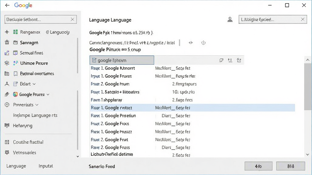Select the Rengaenex sidebar item
Image resolution: width=312 pixels, height=175 pixels.
click(x=30, y=32)
